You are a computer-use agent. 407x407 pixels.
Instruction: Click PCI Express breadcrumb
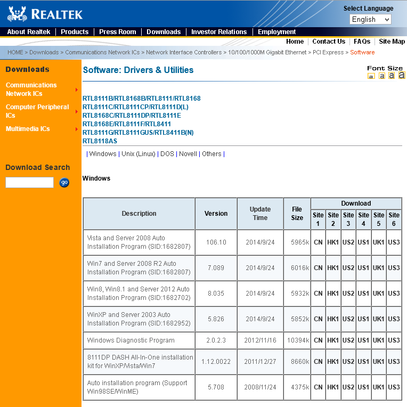[x=328, y=52]
